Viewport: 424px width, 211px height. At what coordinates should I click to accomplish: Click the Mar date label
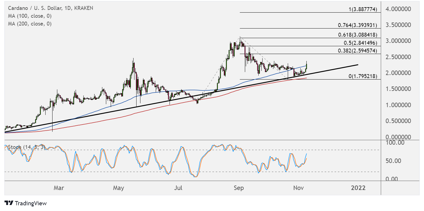59,188
